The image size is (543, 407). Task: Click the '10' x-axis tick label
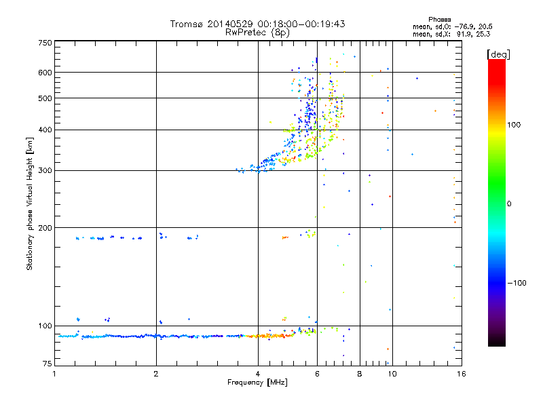392,374
